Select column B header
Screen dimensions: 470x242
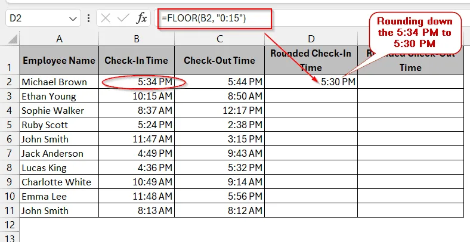137,39
